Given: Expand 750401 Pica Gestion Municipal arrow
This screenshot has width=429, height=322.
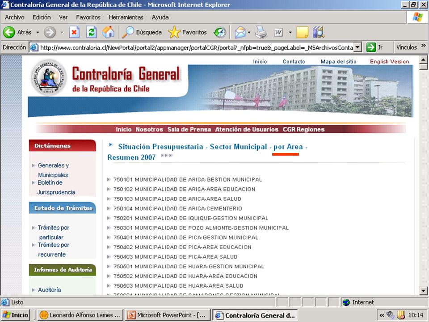Looking at the screenshot, I should click(x=109, y=237).
